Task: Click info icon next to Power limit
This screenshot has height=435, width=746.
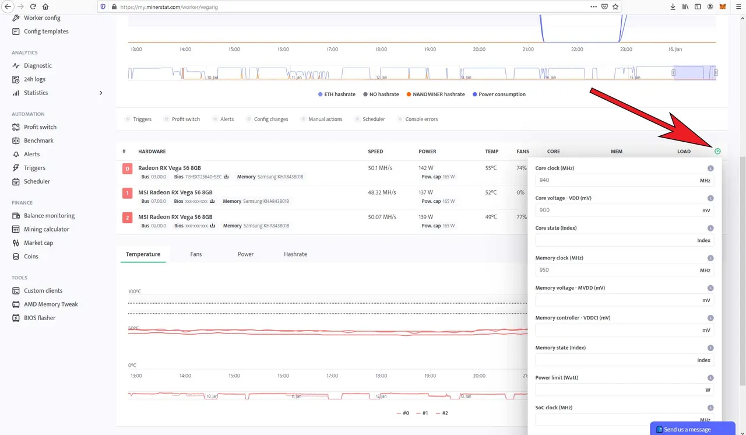Action: coord(710,378)
